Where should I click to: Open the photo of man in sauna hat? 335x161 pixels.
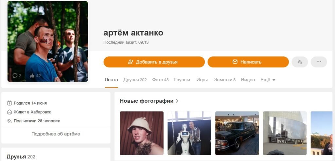point(142,133)
